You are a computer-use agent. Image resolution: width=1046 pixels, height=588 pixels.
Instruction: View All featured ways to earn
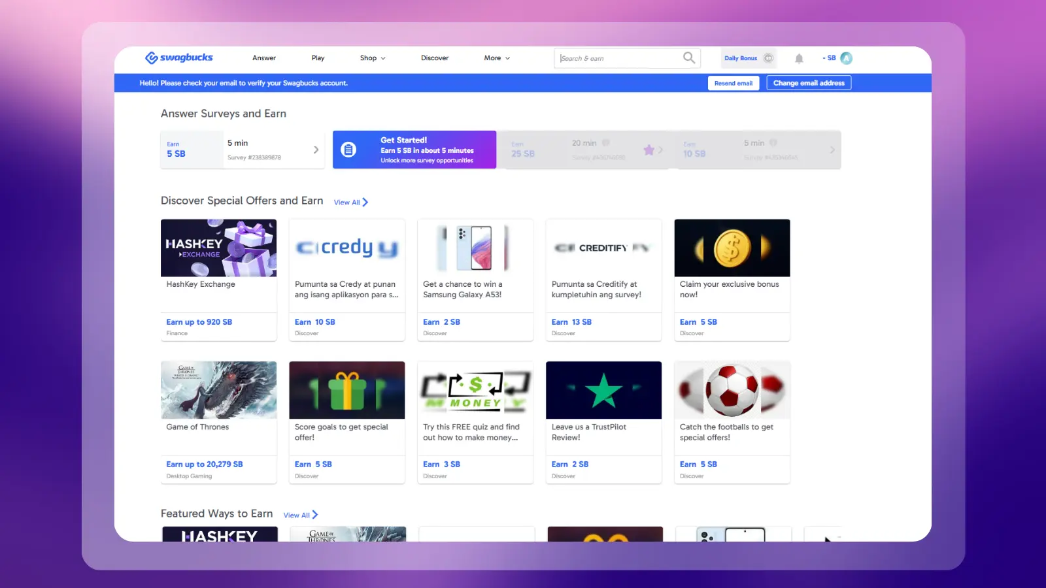(301, 515)
